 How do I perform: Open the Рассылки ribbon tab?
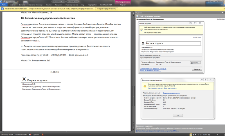pyautogui.click(x=58, y=5)
